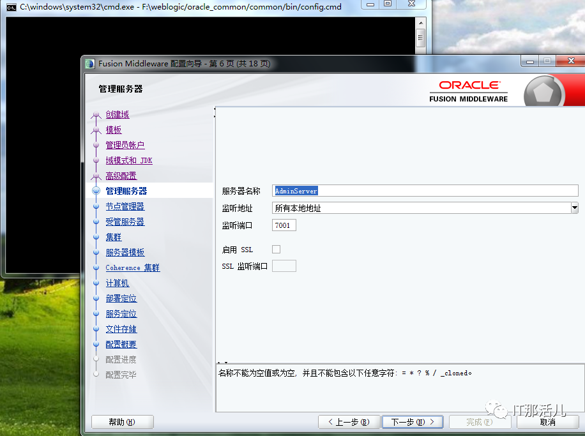Go to the 模板 step

[x=114, y=130]
